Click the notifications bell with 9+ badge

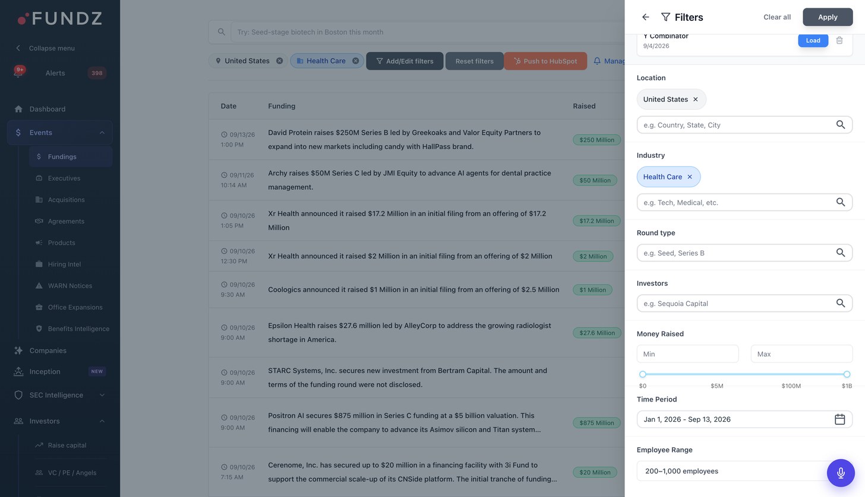tap(19, 72)
